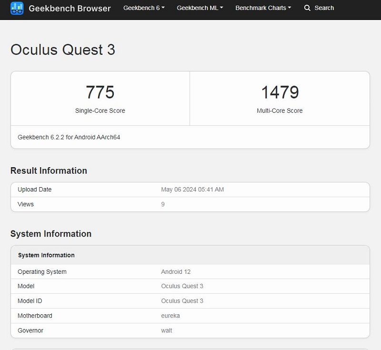Image resolution: width=381 pixels, height=350 pixels.
Task: Select the 775 single-core score number
Action: [100, 92]
